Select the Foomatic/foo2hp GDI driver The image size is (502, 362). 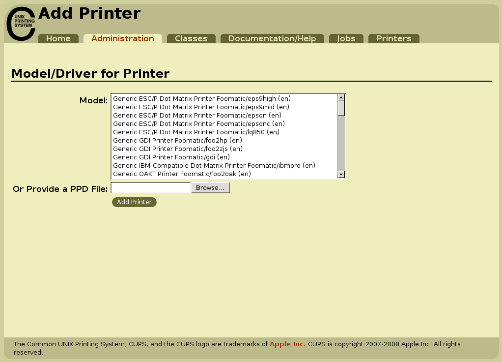[177, 140]
